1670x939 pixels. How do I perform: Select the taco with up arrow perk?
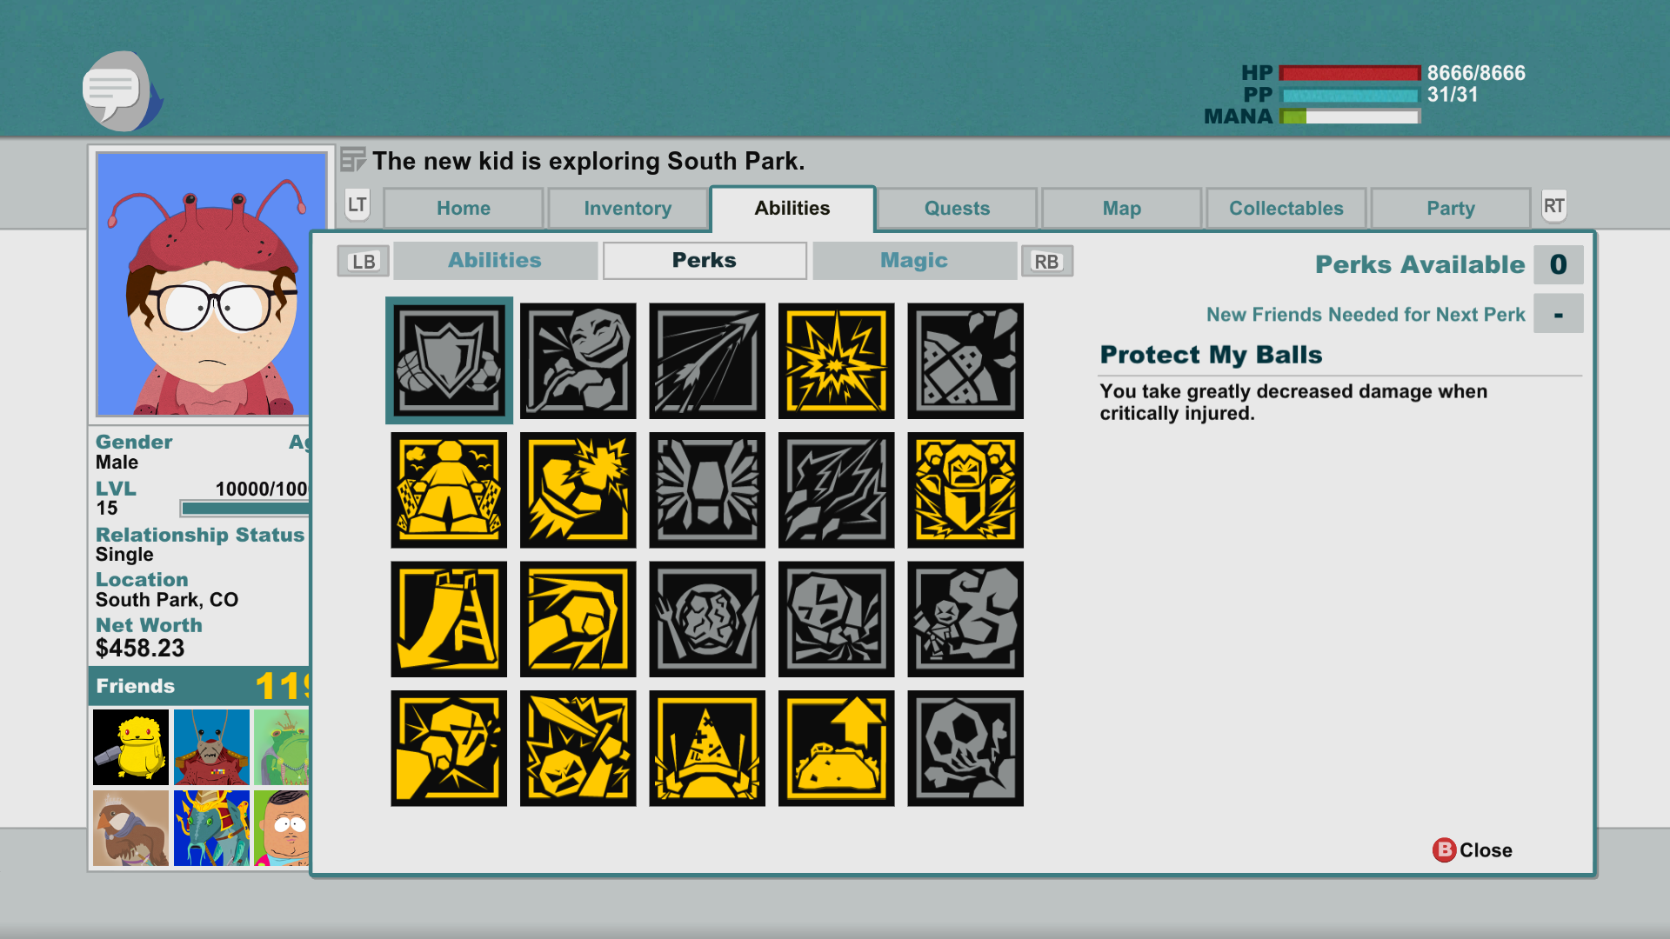click(836, 749)
